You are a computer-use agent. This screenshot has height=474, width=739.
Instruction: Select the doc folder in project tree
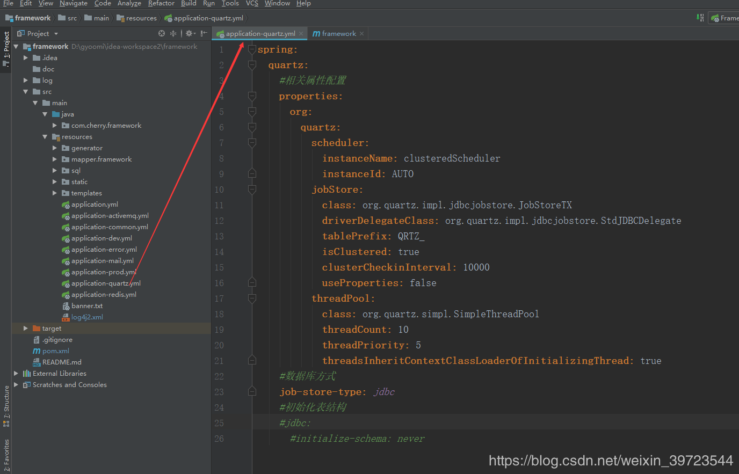43,69
